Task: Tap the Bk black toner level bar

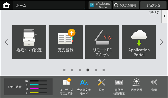Action: point(39,81)
